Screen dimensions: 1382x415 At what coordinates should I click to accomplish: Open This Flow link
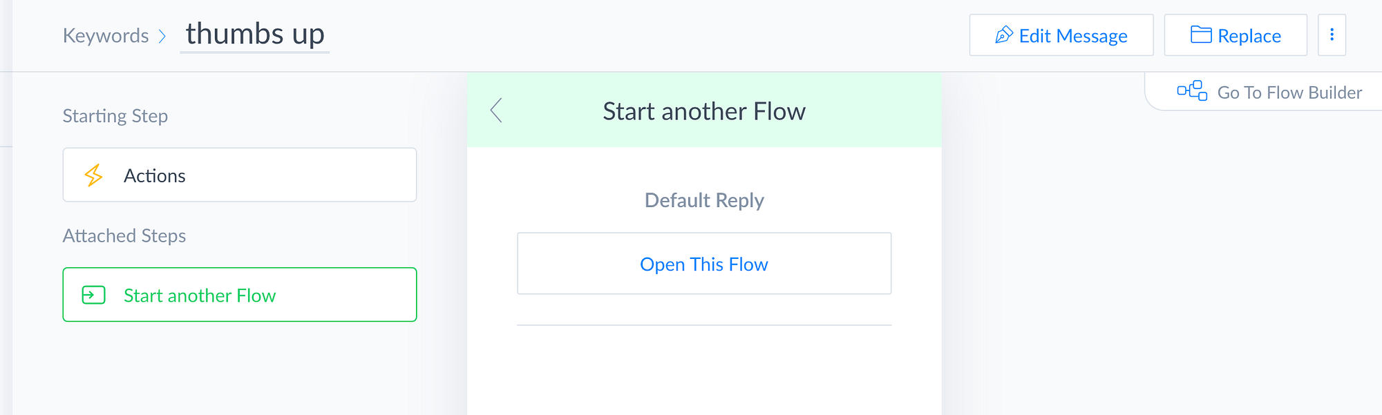(x=704, y=264)
